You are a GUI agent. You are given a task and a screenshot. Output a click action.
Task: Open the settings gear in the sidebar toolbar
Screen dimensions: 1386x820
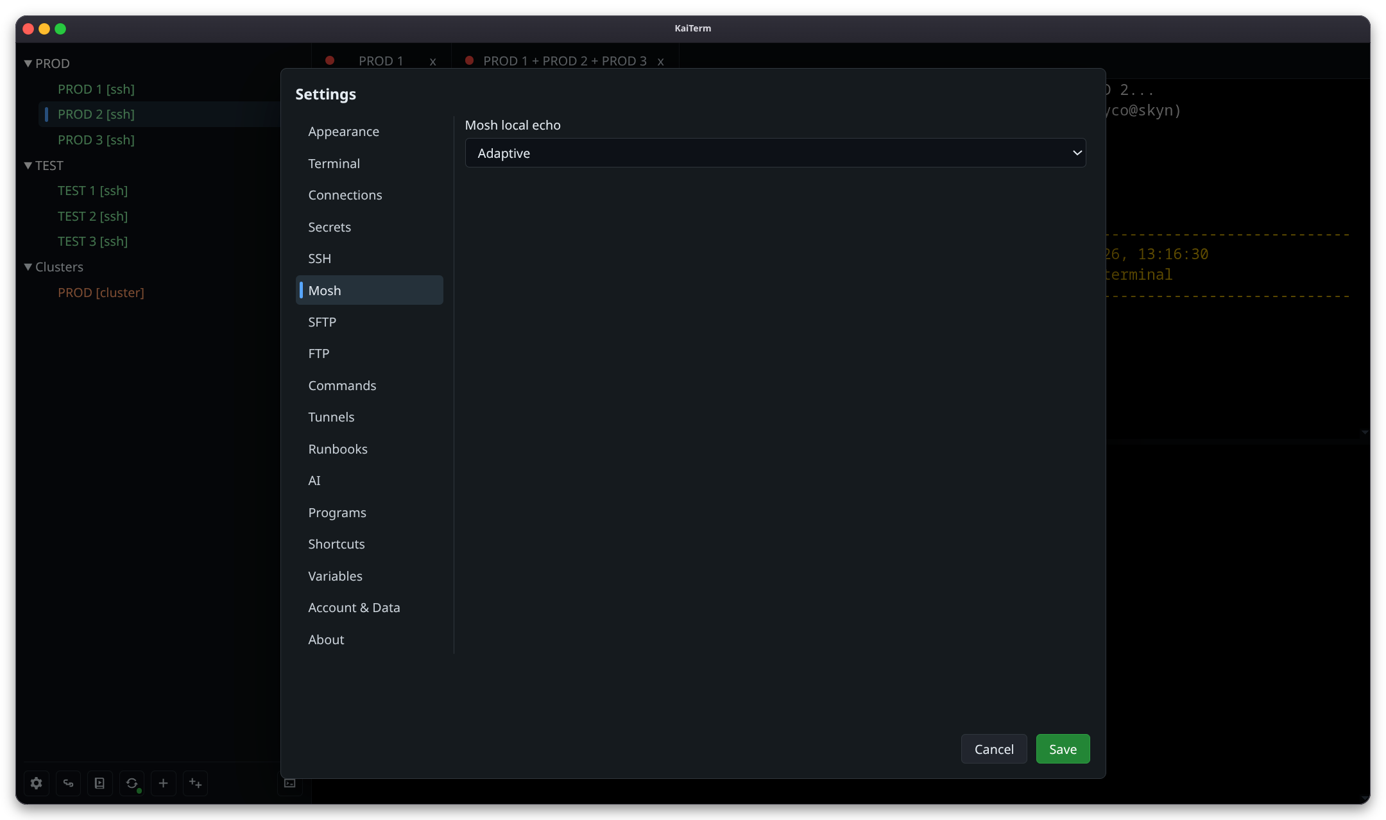[37, 783]
